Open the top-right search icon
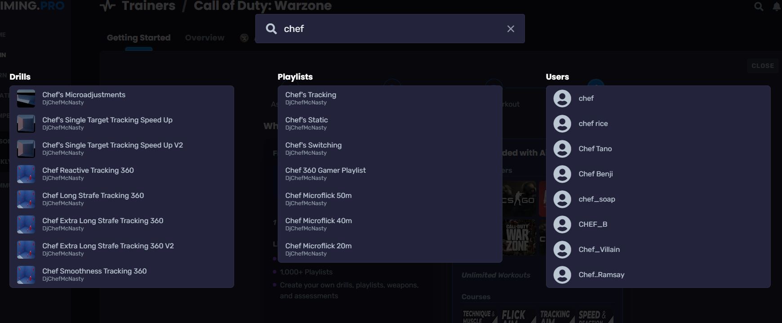The width and height of the screenshot is (782, 323). 759,6
